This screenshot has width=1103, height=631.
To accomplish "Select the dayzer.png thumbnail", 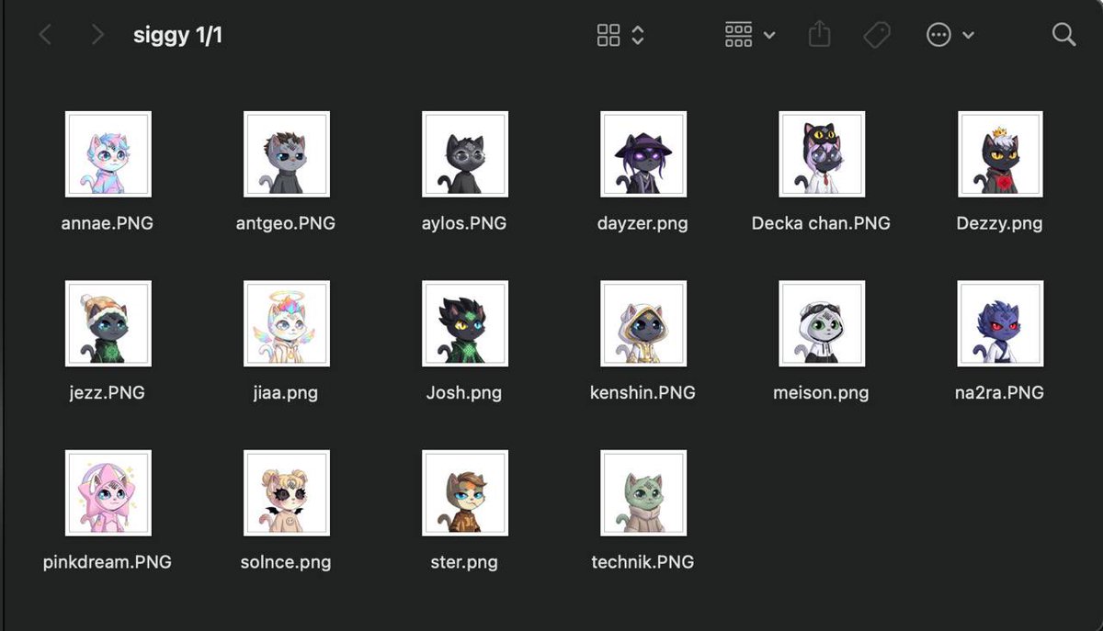I will click(x=643, y=154).
